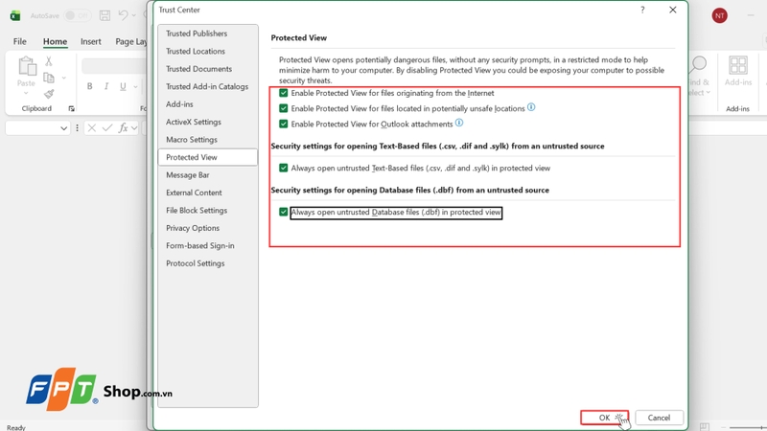
Task: Open Trusted Add-in Catalogs category
Action: pos(208,86)
